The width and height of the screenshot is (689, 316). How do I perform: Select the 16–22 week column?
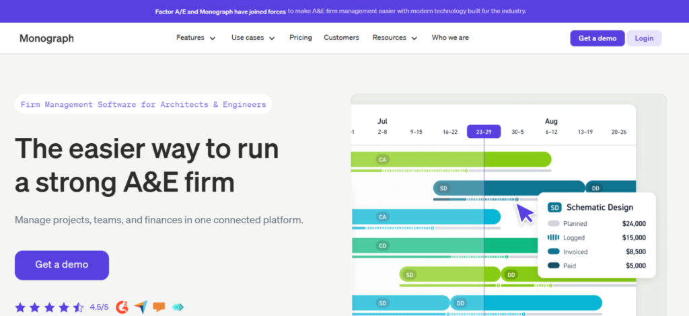[450, 132]
